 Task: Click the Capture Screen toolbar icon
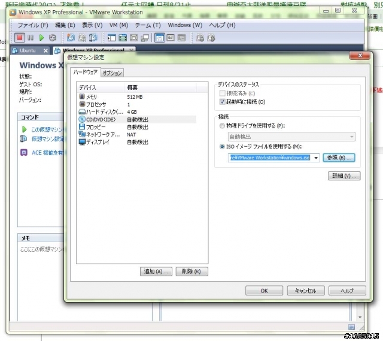pyautogui.click(x=200, y=38)
